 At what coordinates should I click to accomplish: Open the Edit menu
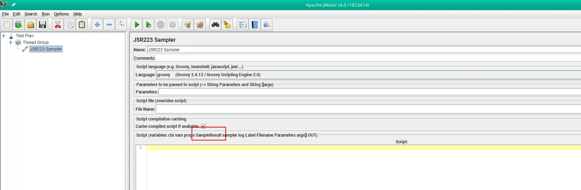pos(17,14)
